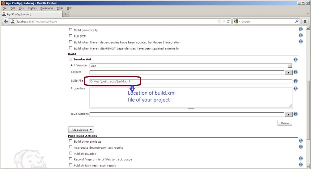Screen dimensions: 311x169
Task: Open the Bookmarks menu
Action: [x=47, y=8]
